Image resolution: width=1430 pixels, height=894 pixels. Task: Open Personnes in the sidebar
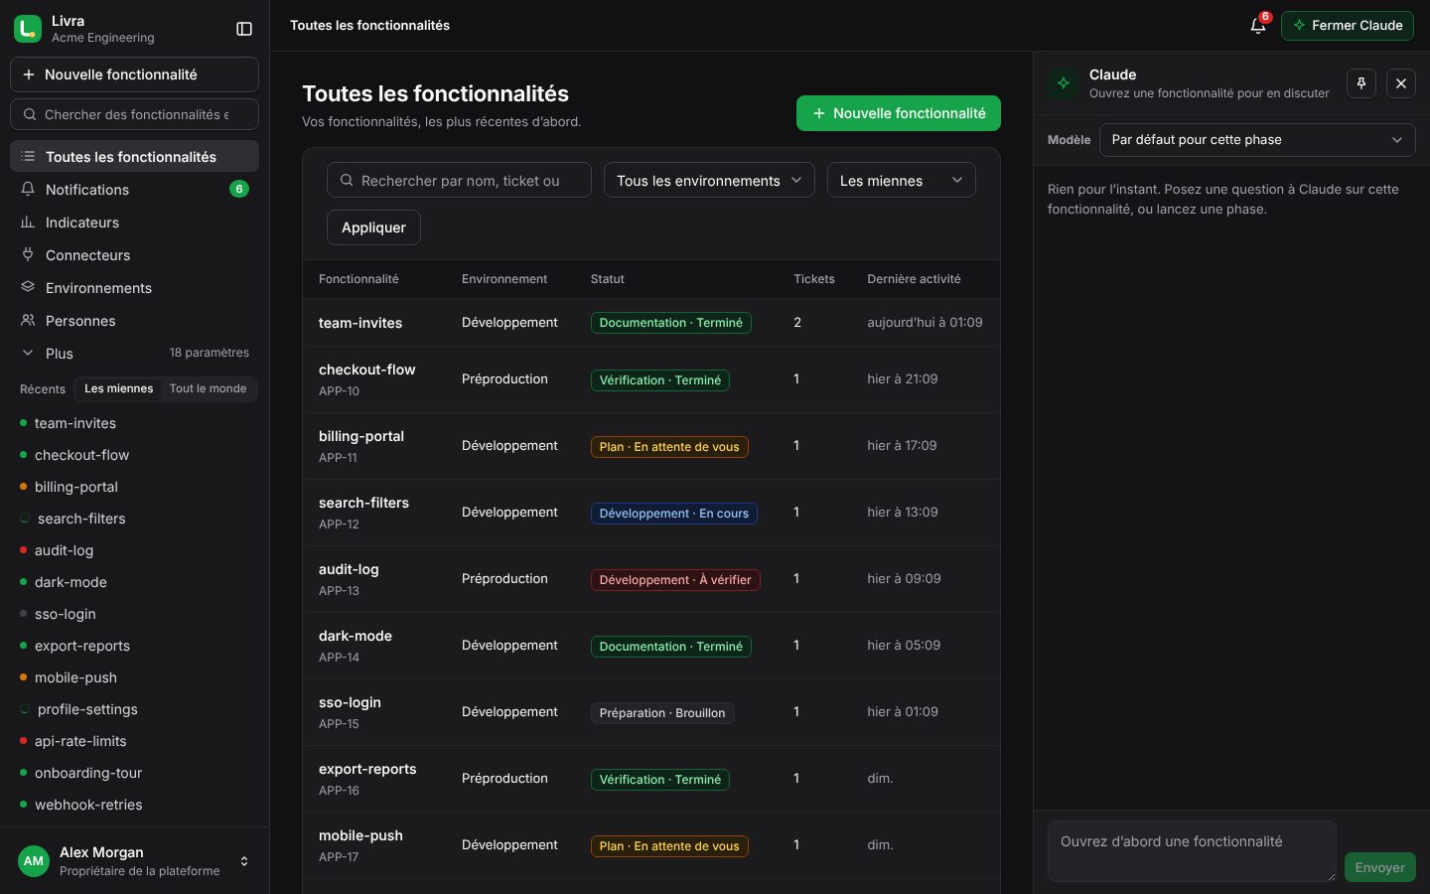[134, 321]
